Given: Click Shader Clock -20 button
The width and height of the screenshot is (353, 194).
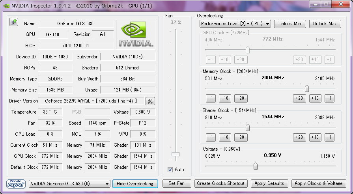Looking at the screenshot, I should click(241, 137).
